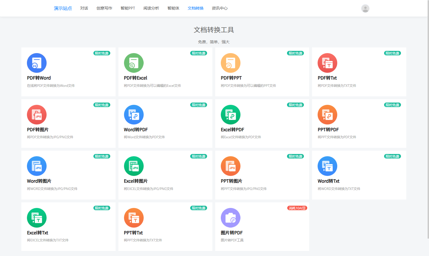429x256 pixels.
Task: Click text 将EXCEL文件转换为JPG/PNG文件
Action: coord(148,189)
